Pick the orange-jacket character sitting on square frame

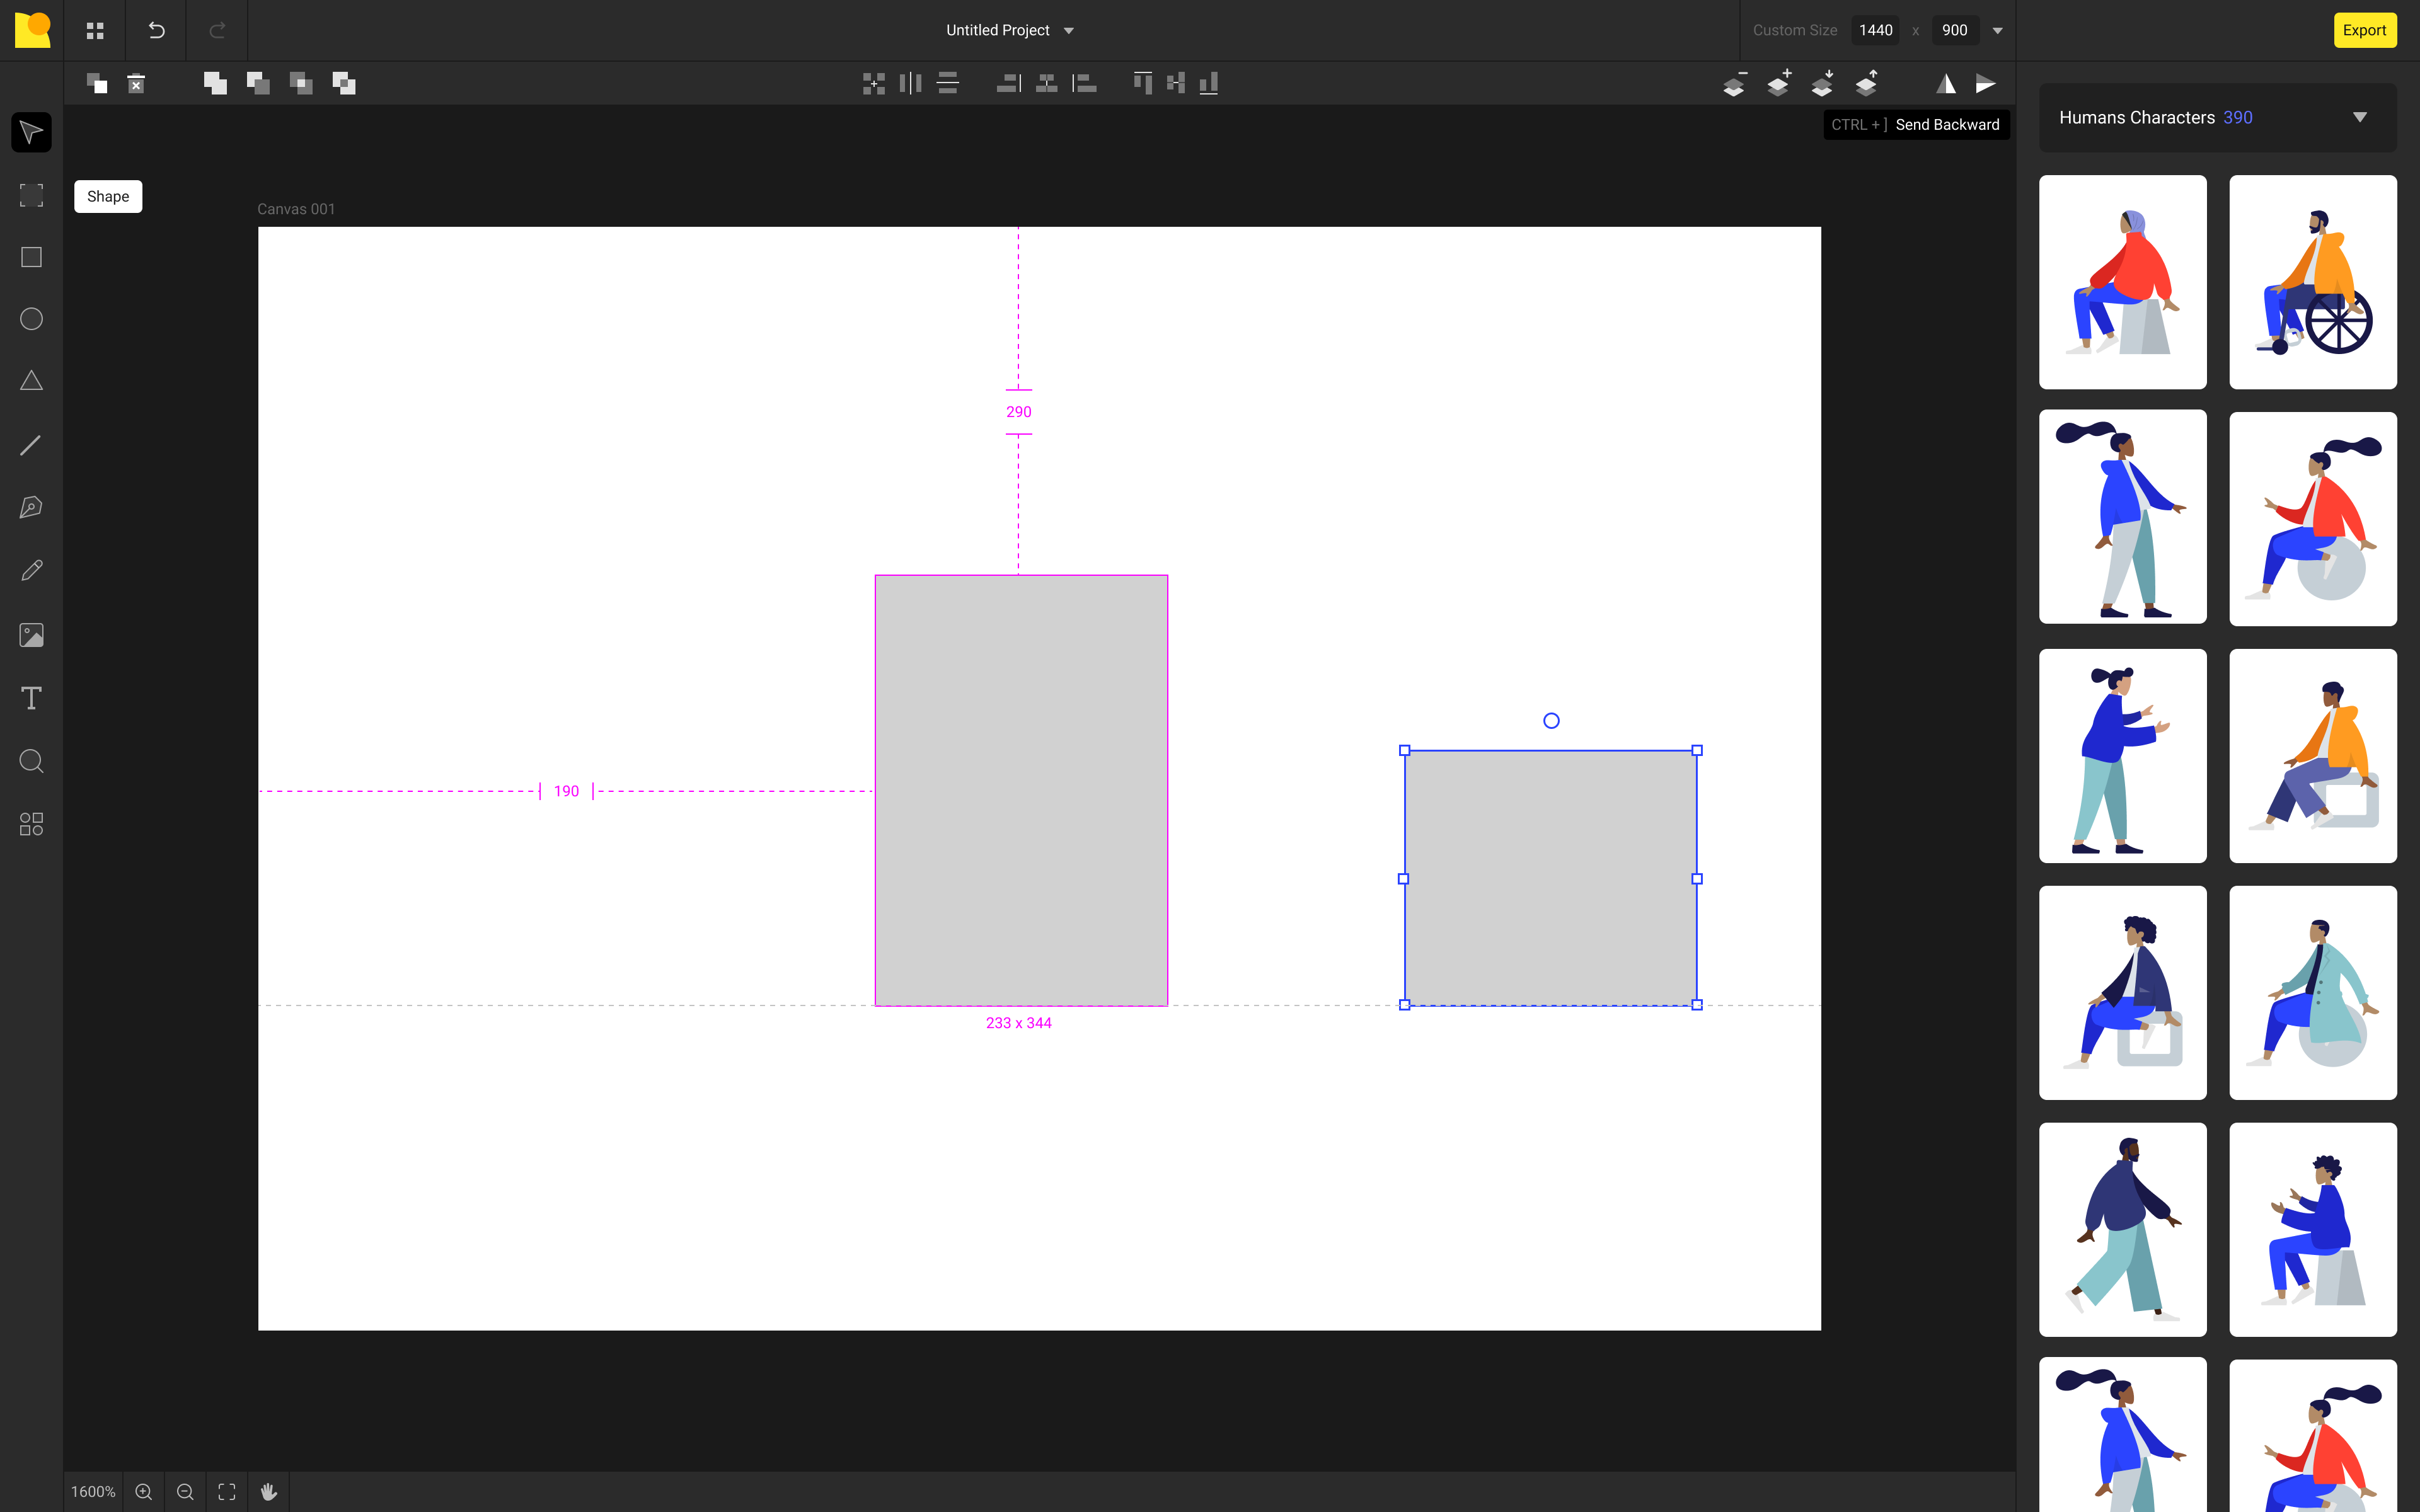tap(2312, 756)
